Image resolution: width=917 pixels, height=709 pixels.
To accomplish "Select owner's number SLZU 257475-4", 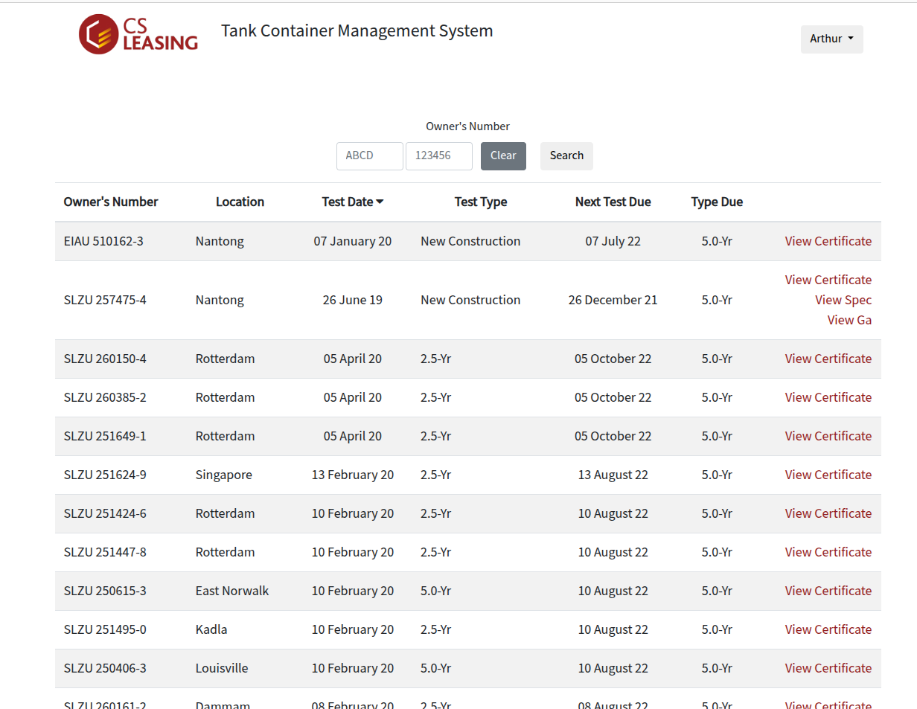I will click(x=105, y=300).
